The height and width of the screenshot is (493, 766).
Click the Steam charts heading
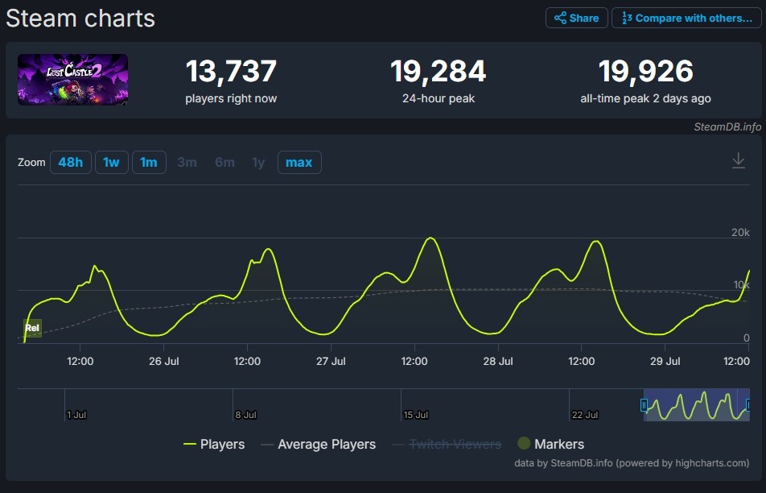80,19
